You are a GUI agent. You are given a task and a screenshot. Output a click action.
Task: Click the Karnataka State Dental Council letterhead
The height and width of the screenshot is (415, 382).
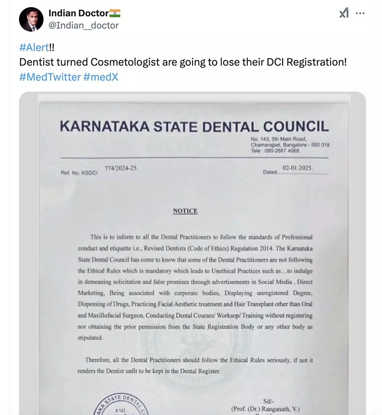[x=194, y=127]
